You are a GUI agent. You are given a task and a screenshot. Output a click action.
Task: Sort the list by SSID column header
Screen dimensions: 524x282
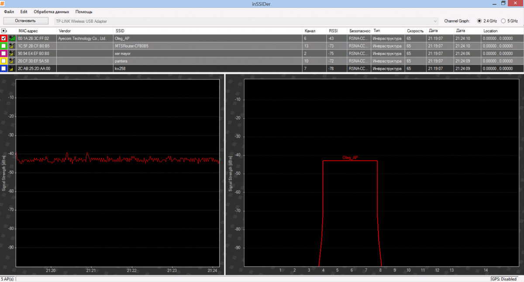[x=120, y=31]
